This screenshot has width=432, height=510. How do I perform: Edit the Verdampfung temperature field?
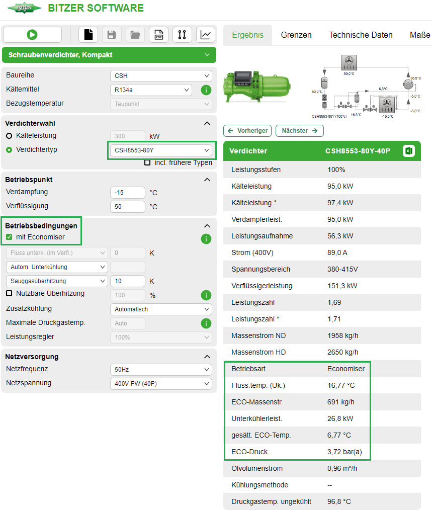(127, 192)
